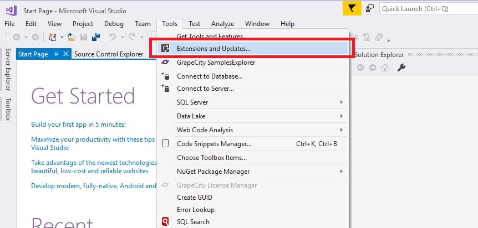This screenshot has height=228, width=478.
Task: Open the Navigate Backward history dropdown arrow
Action: click(x=26, y=38)
